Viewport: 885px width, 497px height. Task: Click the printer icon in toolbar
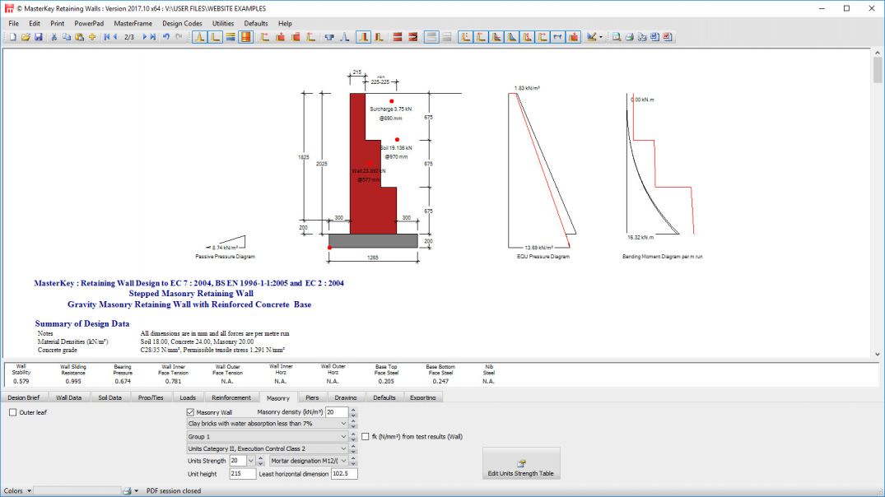pos(629,37)
